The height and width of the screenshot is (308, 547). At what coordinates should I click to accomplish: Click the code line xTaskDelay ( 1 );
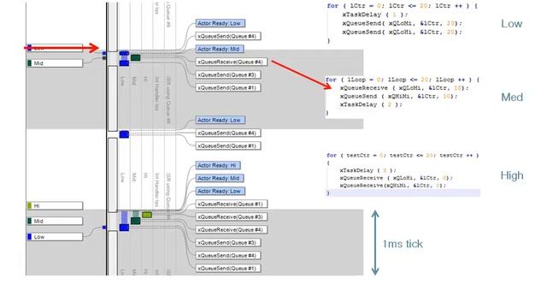375,15
